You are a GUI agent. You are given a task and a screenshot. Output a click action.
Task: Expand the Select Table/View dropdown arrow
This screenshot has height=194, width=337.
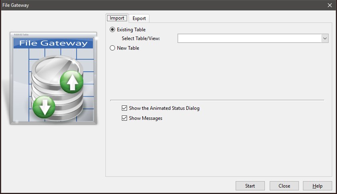point(325,38)
